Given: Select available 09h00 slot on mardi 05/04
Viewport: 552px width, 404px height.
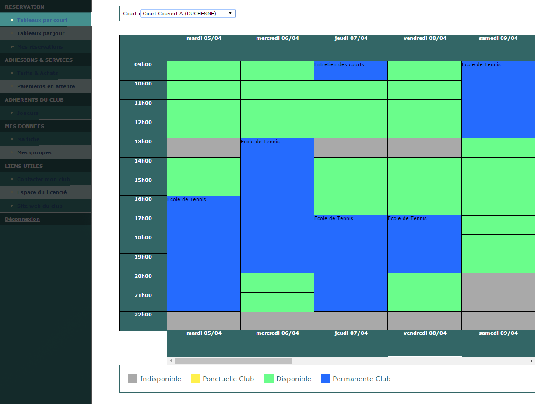Looking at the screenshot, I should tap(204, 71).
